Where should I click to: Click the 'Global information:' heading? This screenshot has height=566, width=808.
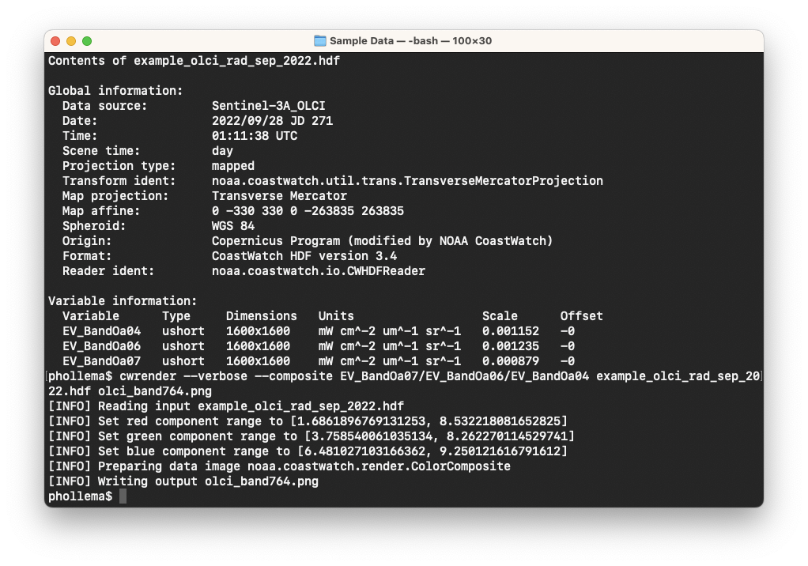coord(115,91)
